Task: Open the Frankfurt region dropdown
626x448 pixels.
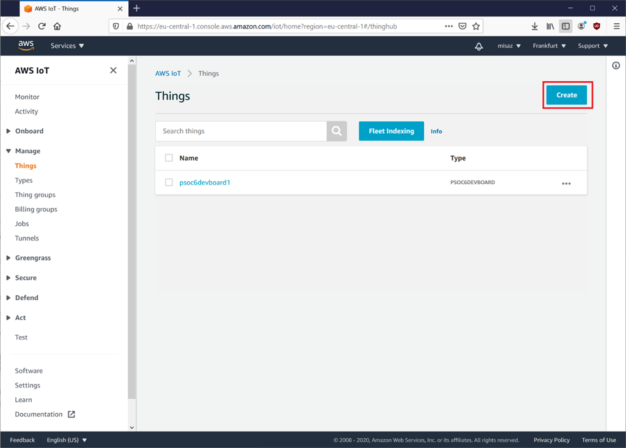Action: point(550,46)
